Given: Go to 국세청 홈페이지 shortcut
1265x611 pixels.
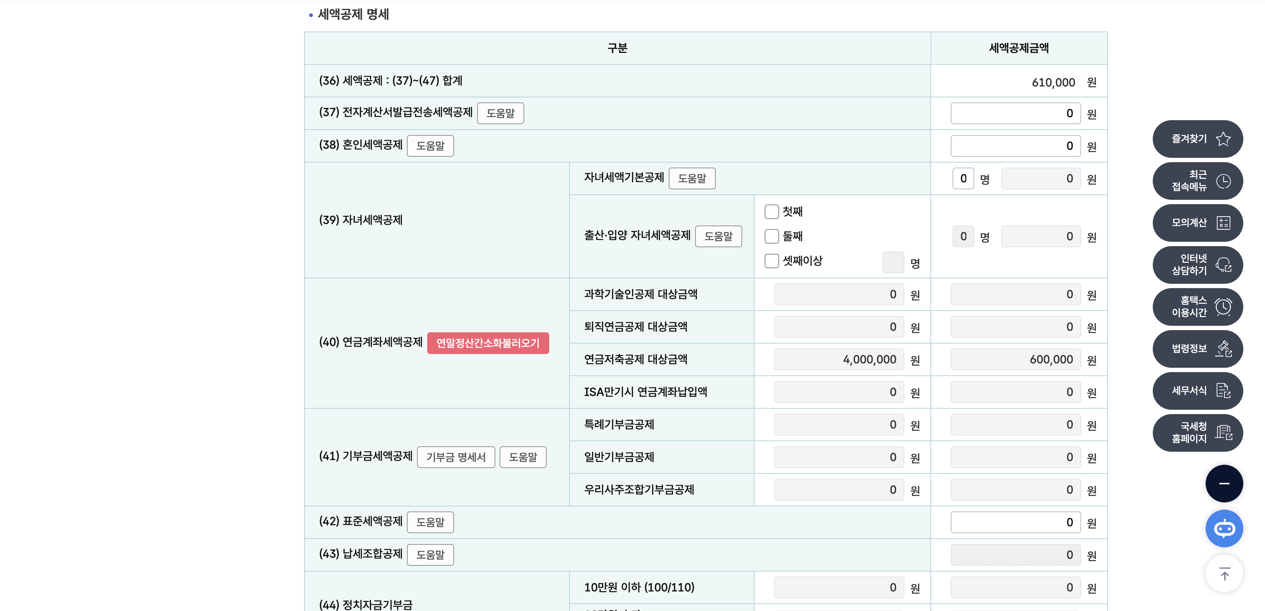Looking at the screenshot, I should pyautogui.click(x=1197, y=432).
